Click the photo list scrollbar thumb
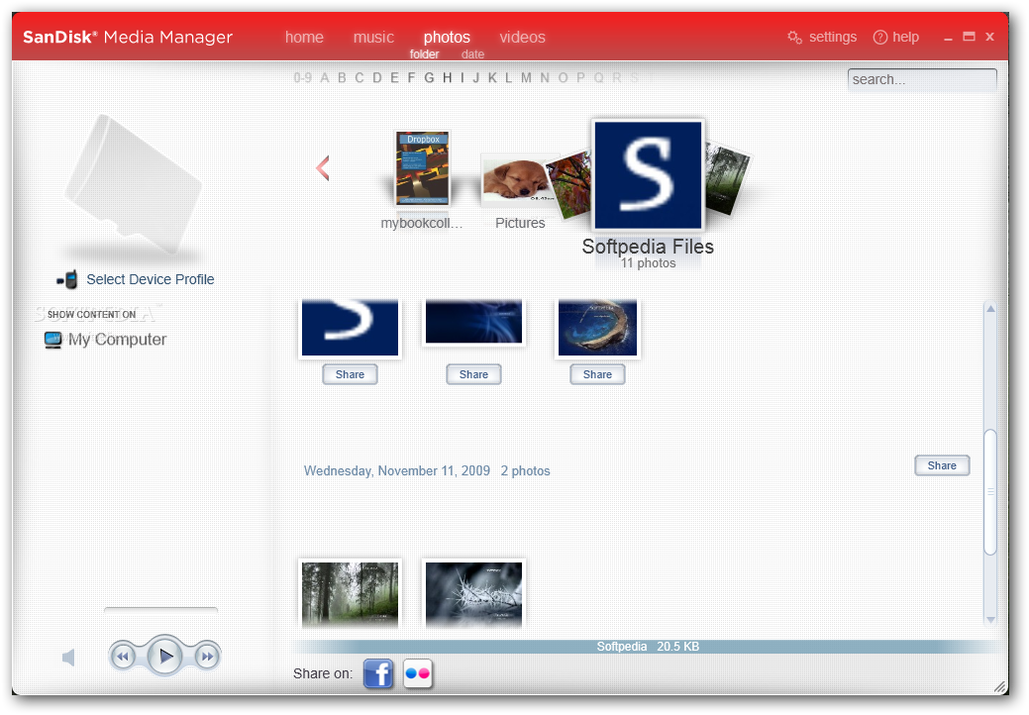This screenshot has height=715, width=1029. pos(991,492)
